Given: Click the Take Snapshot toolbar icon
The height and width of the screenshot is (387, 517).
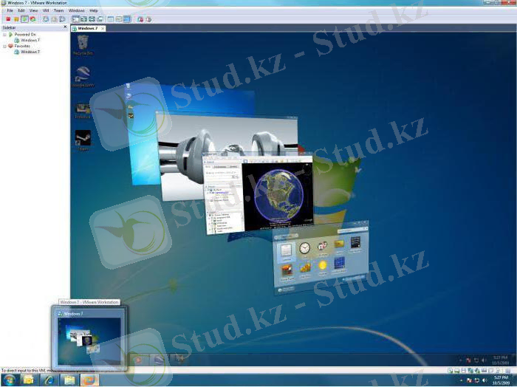Looking at the screenshot, I should coord(46,19).
